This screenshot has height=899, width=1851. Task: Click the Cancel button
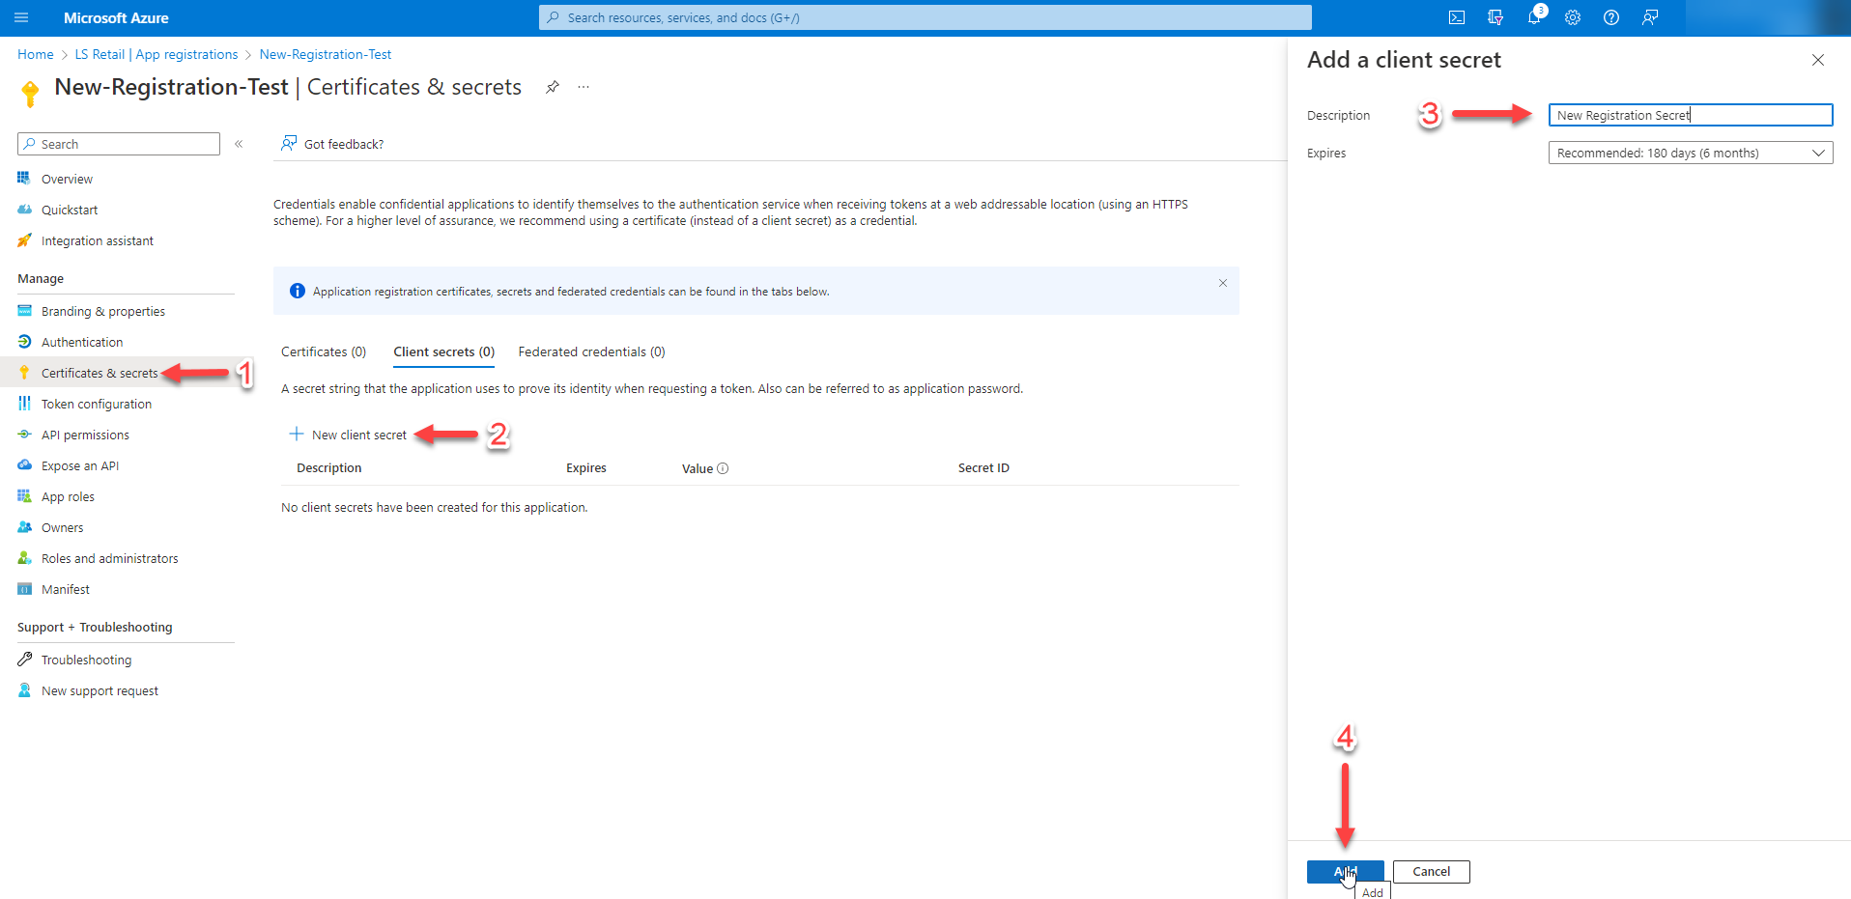click(x=1431, y=871)
